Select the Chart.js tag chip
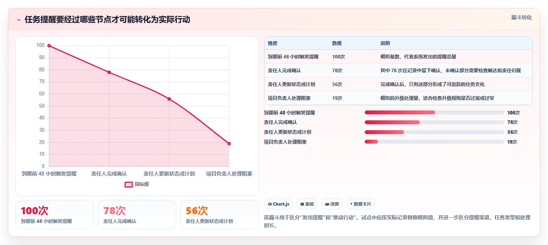Screen dimensions: 548x245 (279, 204)
